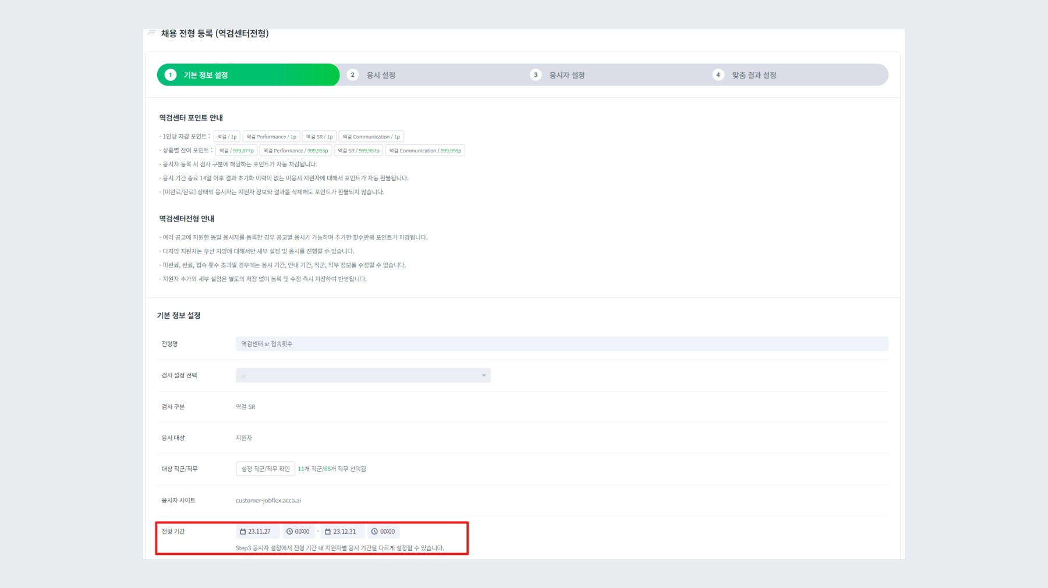Open the customer-jobflex.acca.ai applicant site link
This screenshot has height=588, width=1048.
(267, 500)
